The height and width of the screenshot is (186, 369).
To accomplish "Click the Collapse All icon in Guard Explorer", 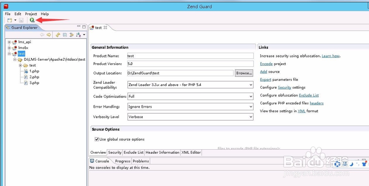I will (x=65, y=35).
